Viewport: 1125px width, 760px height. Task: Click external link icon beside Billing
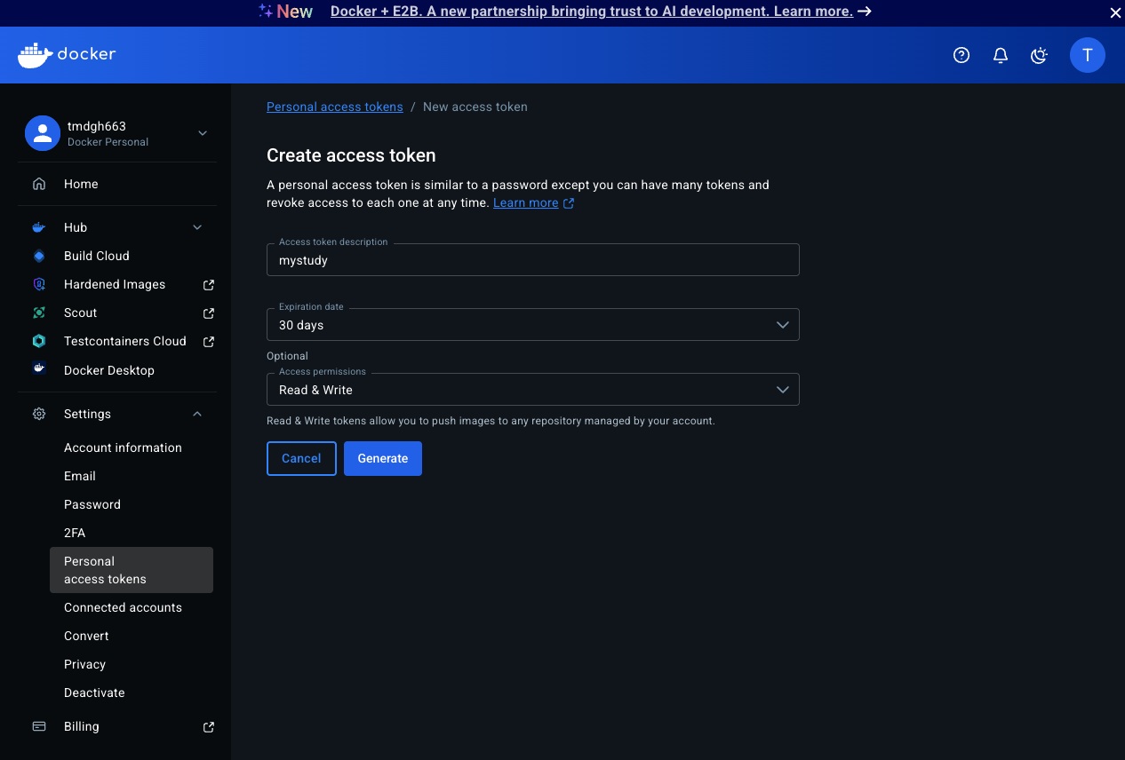click(209, 727)
